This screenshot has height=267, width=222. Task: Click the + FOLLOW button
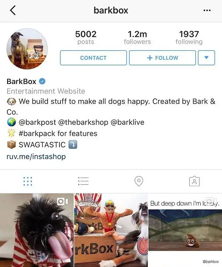pyautogui.click(x=163, y=58)
